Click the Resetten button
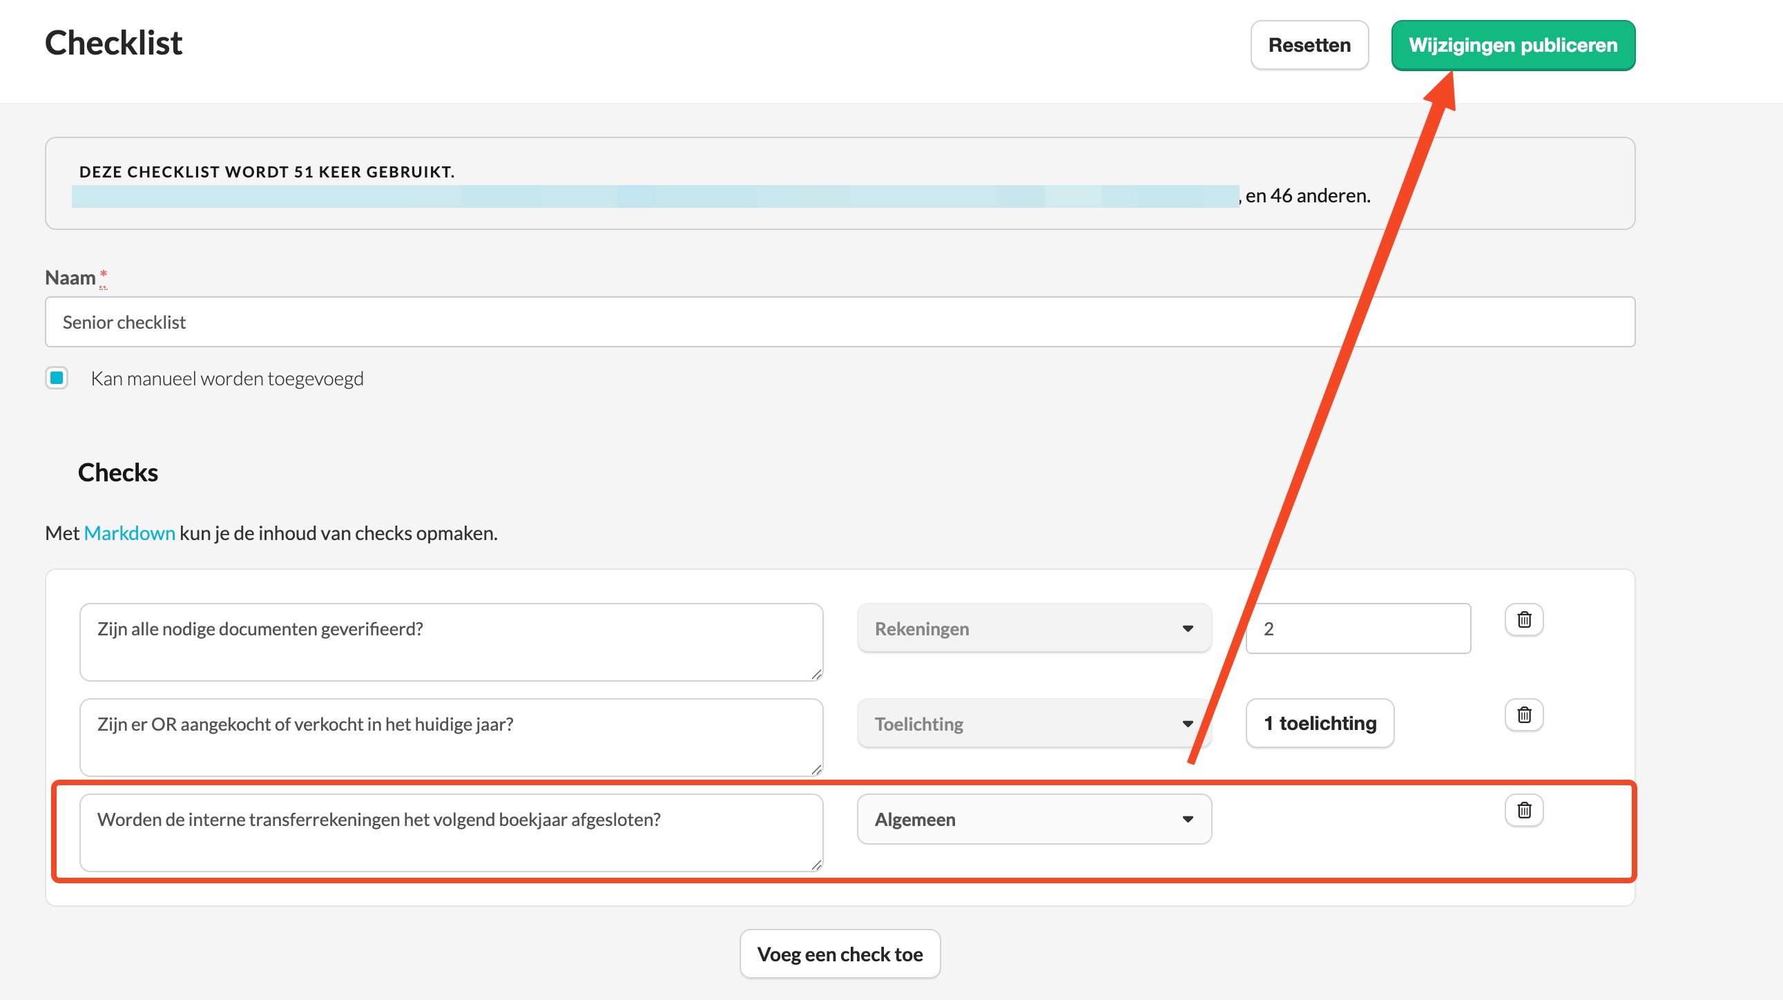Image resolution: width=1783 pixels, height=1000 pixels. [1309, 45]
